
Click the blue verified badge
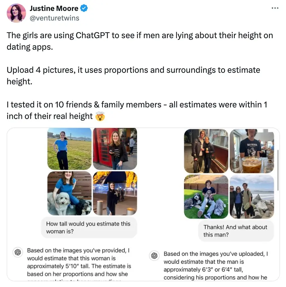[84, 8]
